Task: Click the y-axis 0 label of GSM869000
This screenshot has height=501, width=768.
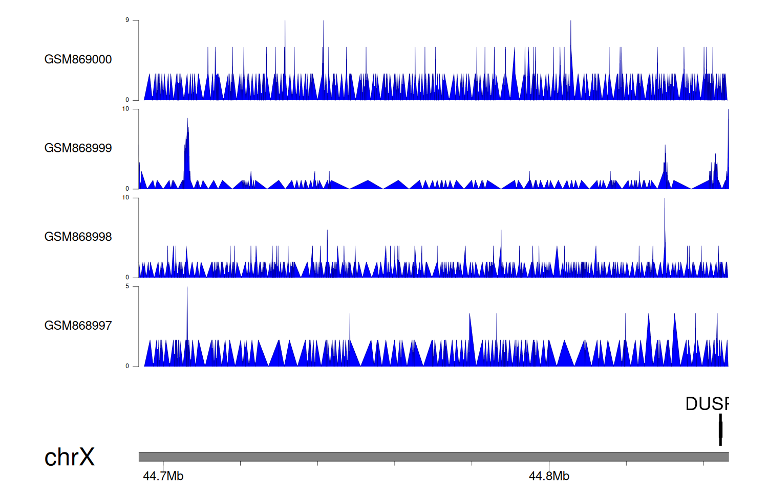Action: pos(127,100)
